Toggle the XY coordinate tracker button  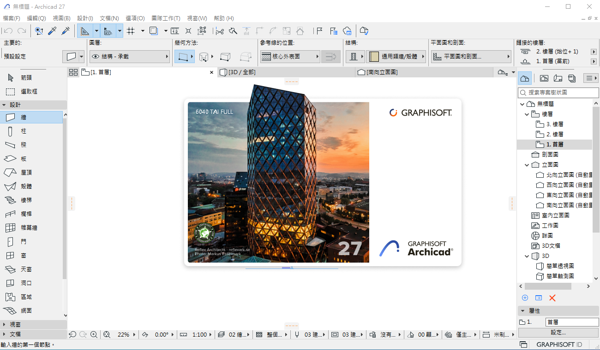[x=108, y=31]
